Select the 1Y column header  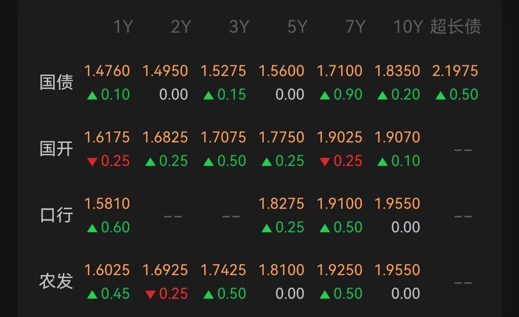click(123, 26)
